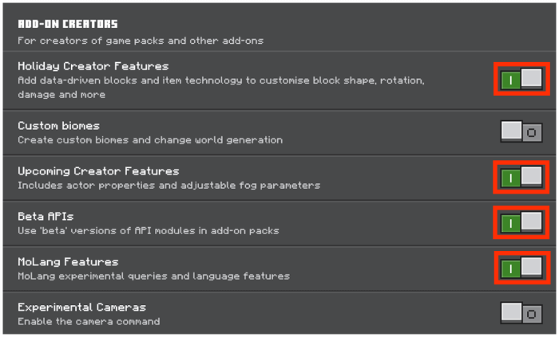Click 'Create custom biomes and change world generation'

coord(150,140)
